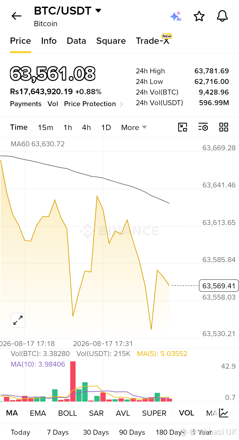Expand Price Protection chevron

121,104
